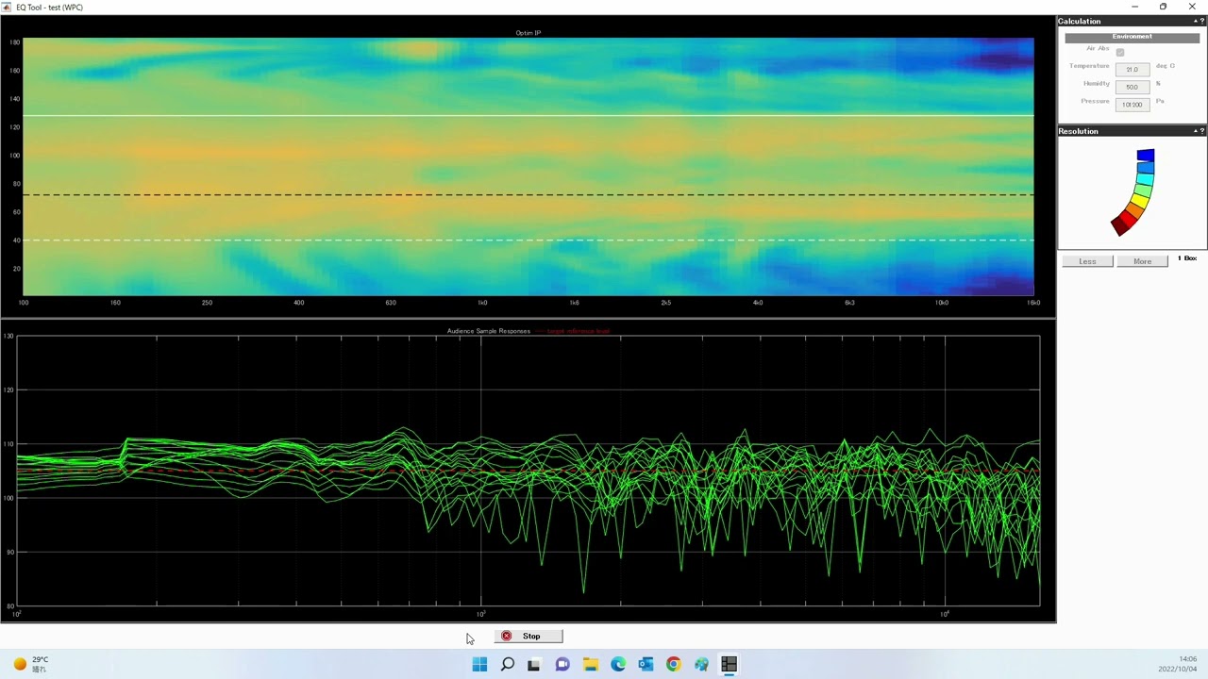This screenshot has height=679, width=1208.
Task: Launch the Teams Chat taskbar icon
Action: (562, 664)
